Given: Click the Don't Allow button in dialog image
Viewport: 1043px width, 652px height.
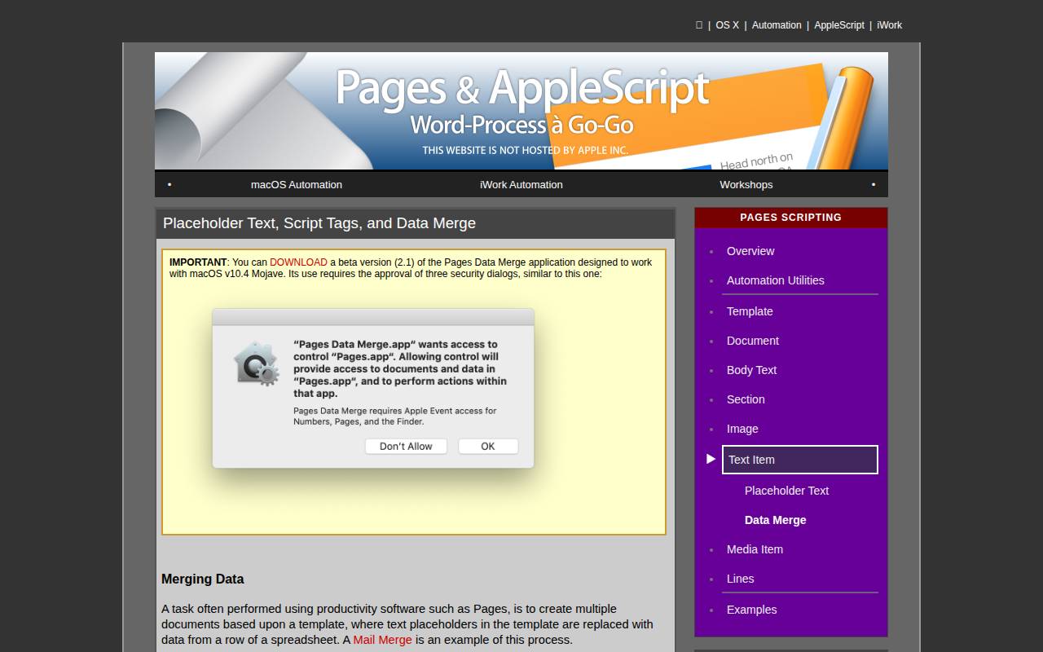Looking at the screenshot, I should click(406, 446).
